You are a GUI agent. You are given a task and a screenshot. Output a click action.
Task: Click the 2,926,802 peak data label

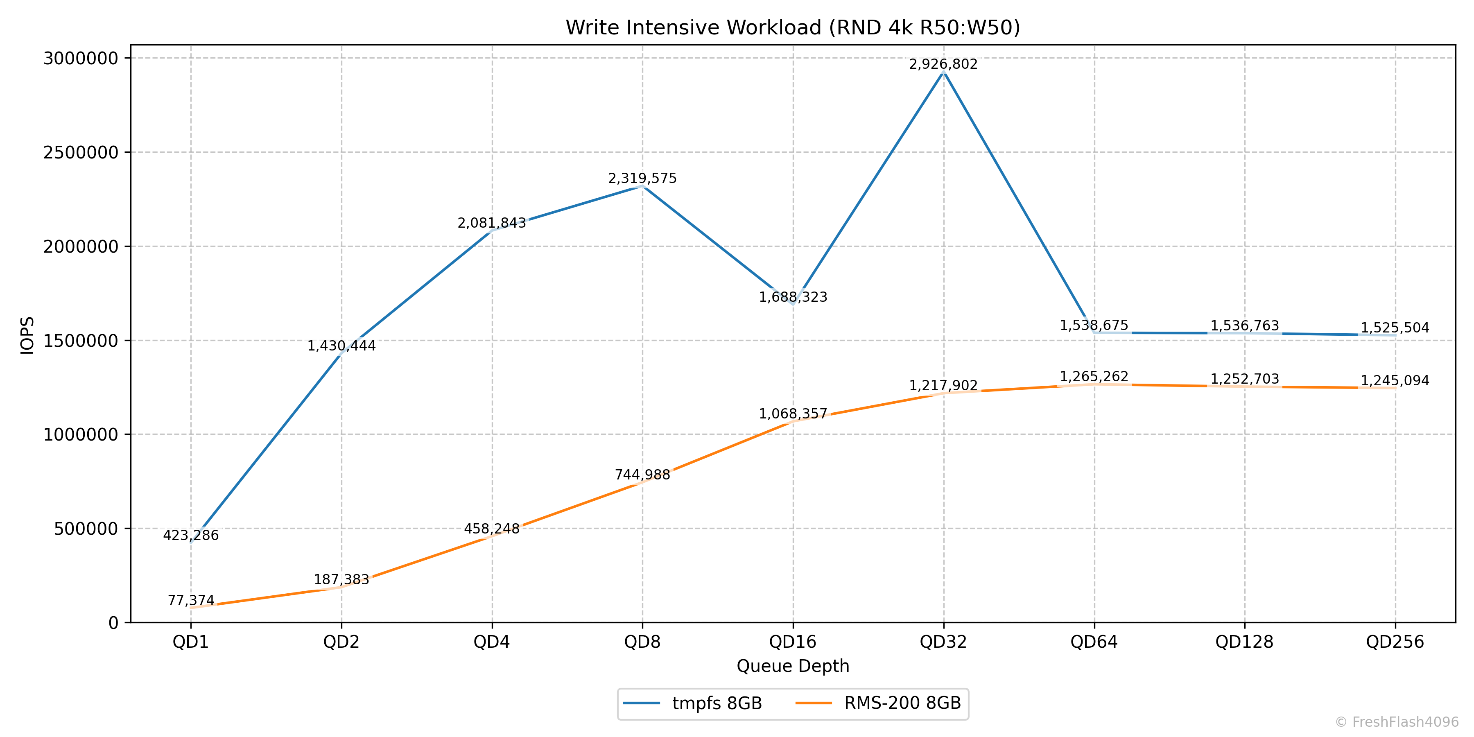click(943, 64)
